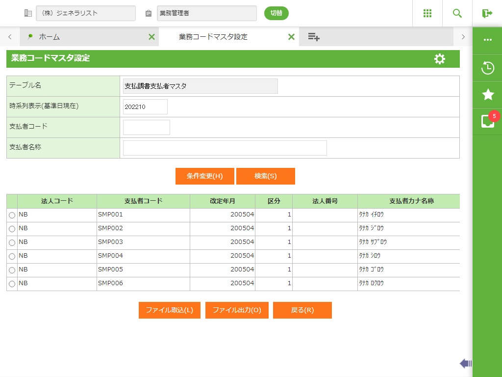Click the add new tab icon

pos(314,37)
